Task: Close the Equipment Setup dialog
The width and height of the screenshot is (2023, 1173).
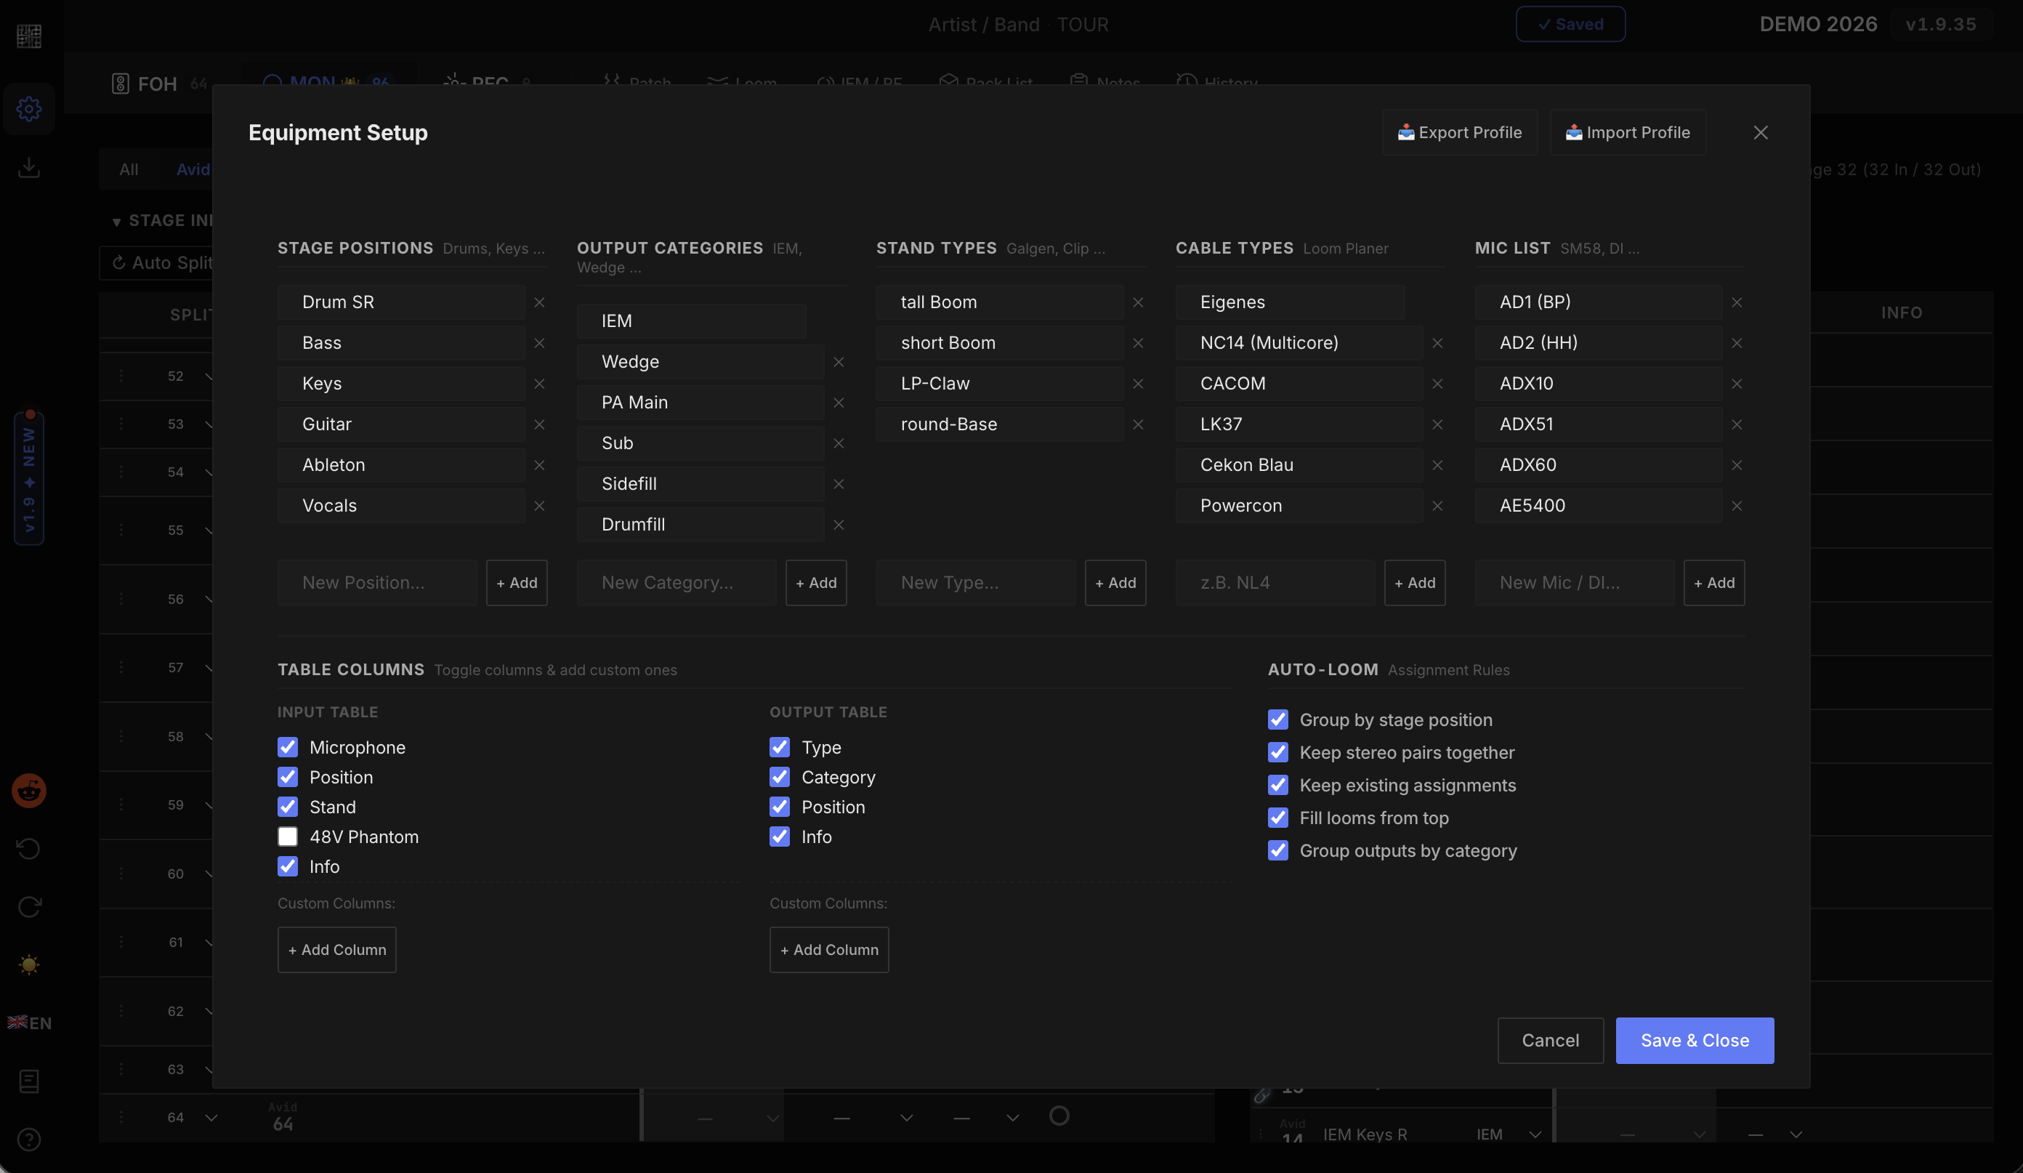Action: pos(1761,132)
